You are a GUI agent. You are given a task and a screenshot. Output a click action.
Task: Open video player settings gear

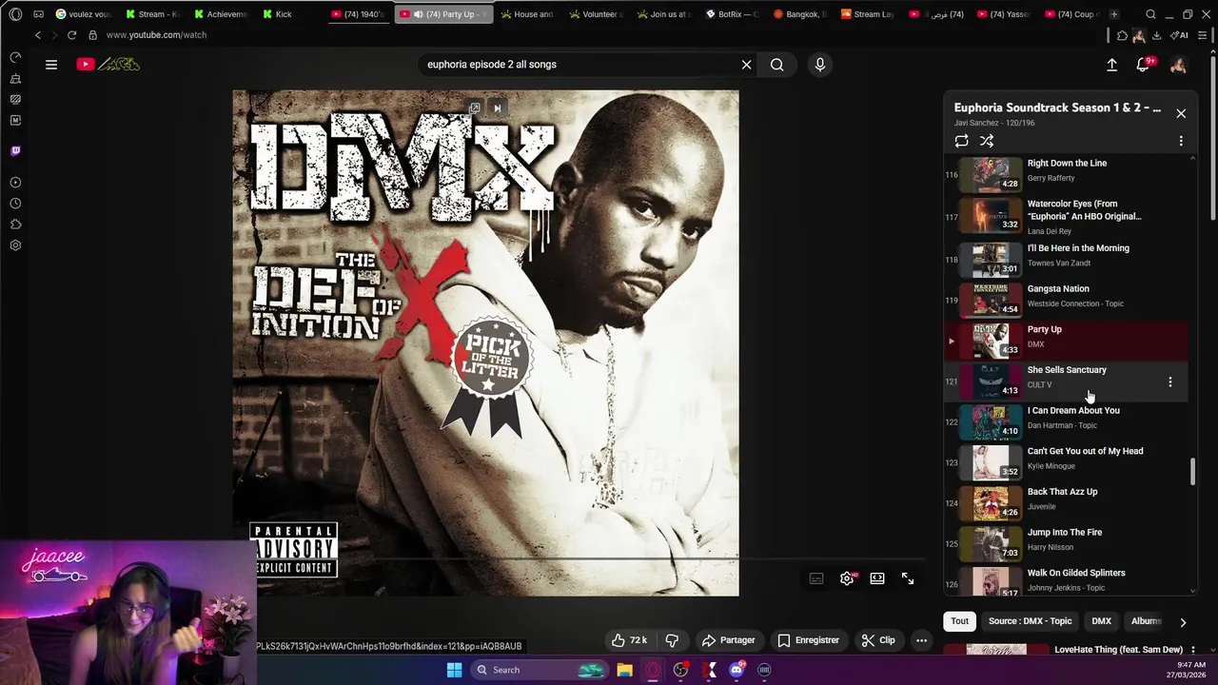[x=847, y=578]
